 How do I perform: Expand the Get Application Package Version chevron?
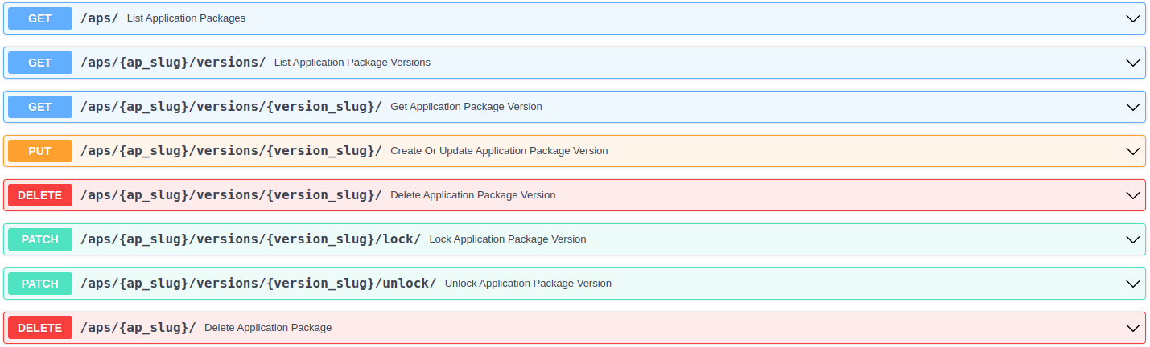pyautogui.click(x=1133, y=107)
